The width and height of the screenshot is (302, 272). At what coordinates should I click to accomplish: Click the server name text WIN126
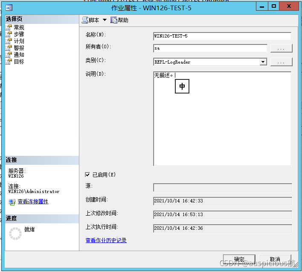pyautogui.click(x=16, y=176)
